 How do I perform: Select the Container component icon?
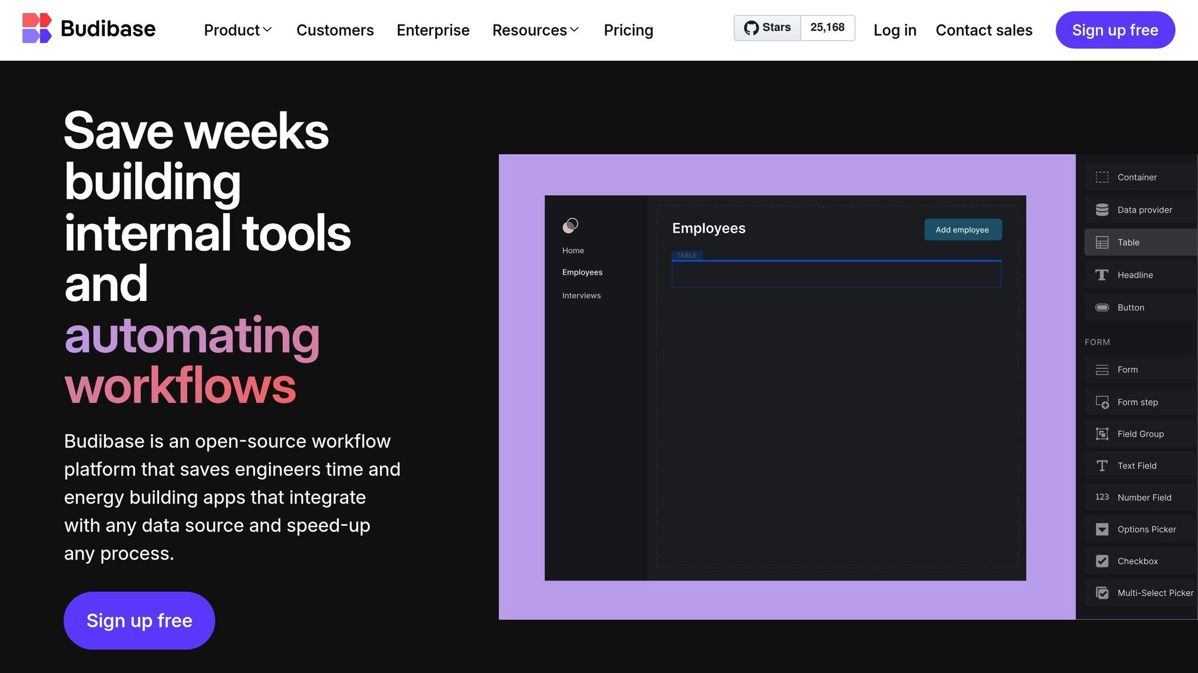tap(1102, 177)
